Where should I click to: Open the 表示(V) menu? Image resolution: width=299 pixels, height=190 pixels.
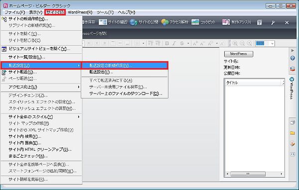[36, 12]
